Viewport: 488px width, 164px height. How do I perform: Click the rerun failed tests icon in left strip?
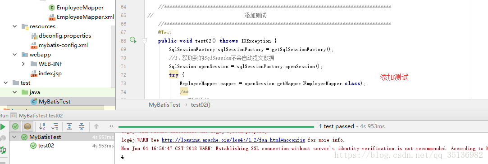pos(3,138)
